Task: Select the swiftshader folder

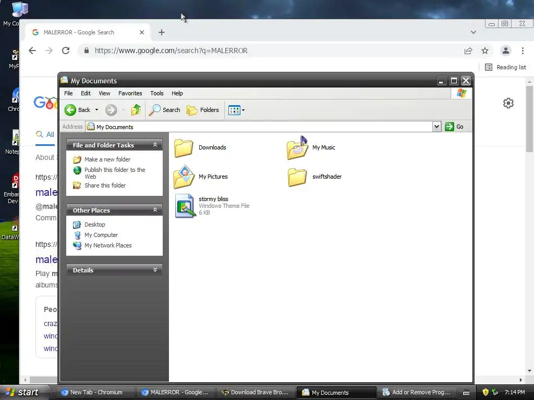Action: tap(314, 177)
